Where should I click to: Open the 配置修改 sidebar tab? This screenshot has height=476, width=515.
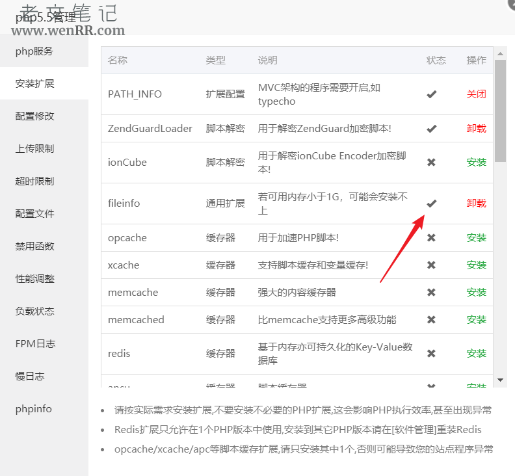[44, 116]
